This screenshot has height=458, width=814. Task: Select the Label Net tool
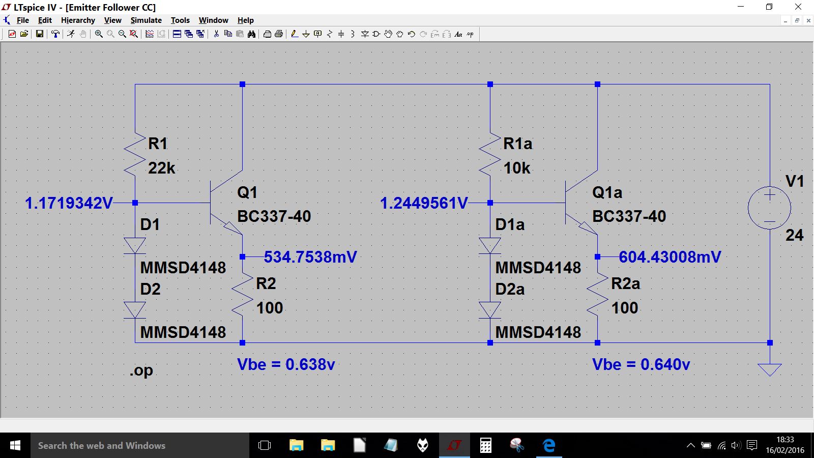coord(318,34)
